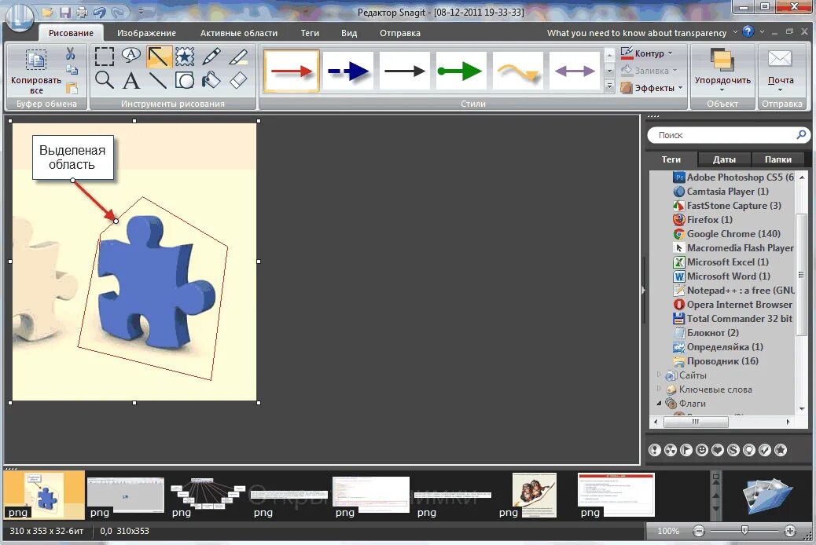The image size is (816, 545).
Task: Select the Callout tool
Action: 130,57
